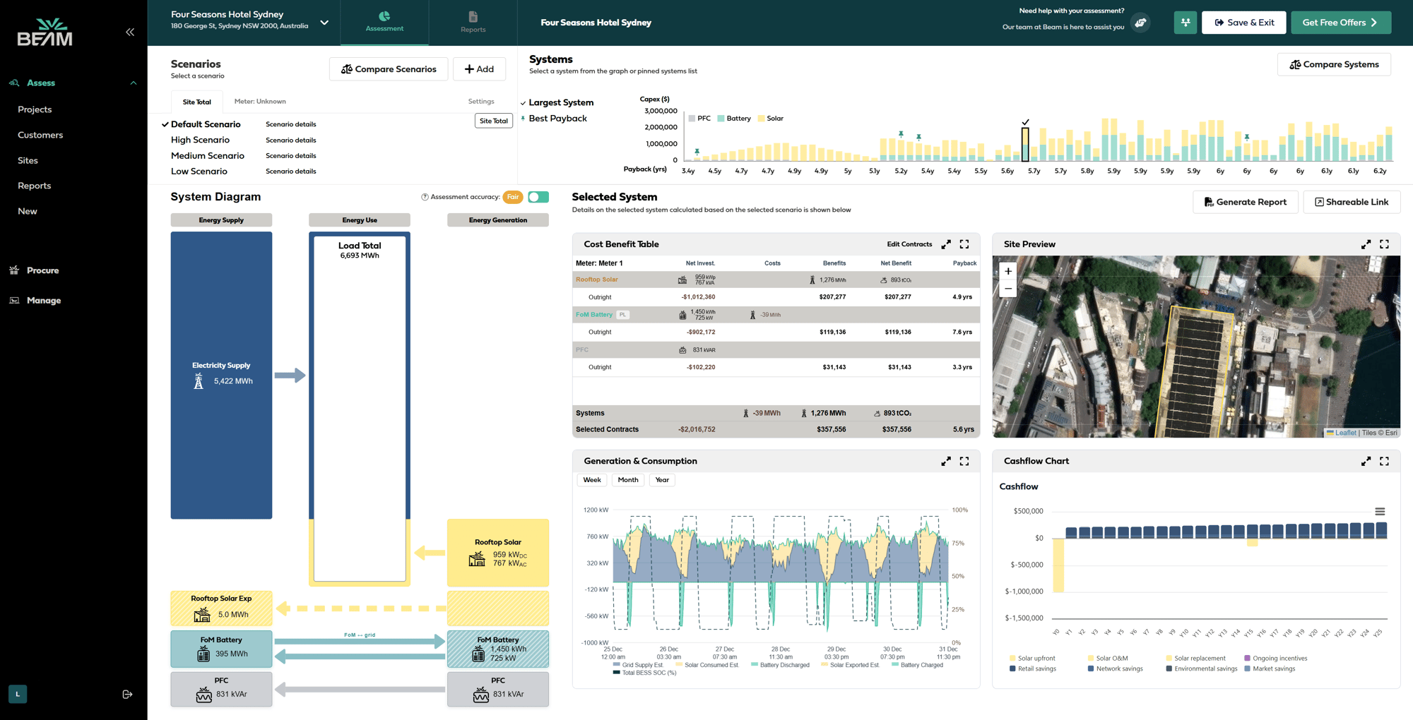The image size is (1413, 720).
Task: Click the PFC icon in the Energy Supply column
Action: coord(204,695)
